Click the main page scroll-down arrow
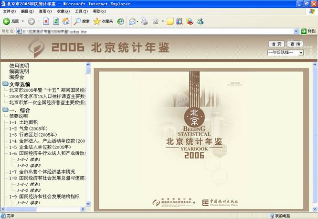The image size is (318, 219). [315, 209]
